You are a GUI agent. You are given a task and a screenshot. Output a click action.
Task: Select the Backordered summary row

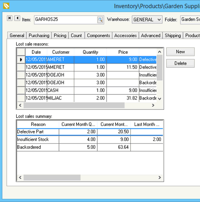(90, 147)
